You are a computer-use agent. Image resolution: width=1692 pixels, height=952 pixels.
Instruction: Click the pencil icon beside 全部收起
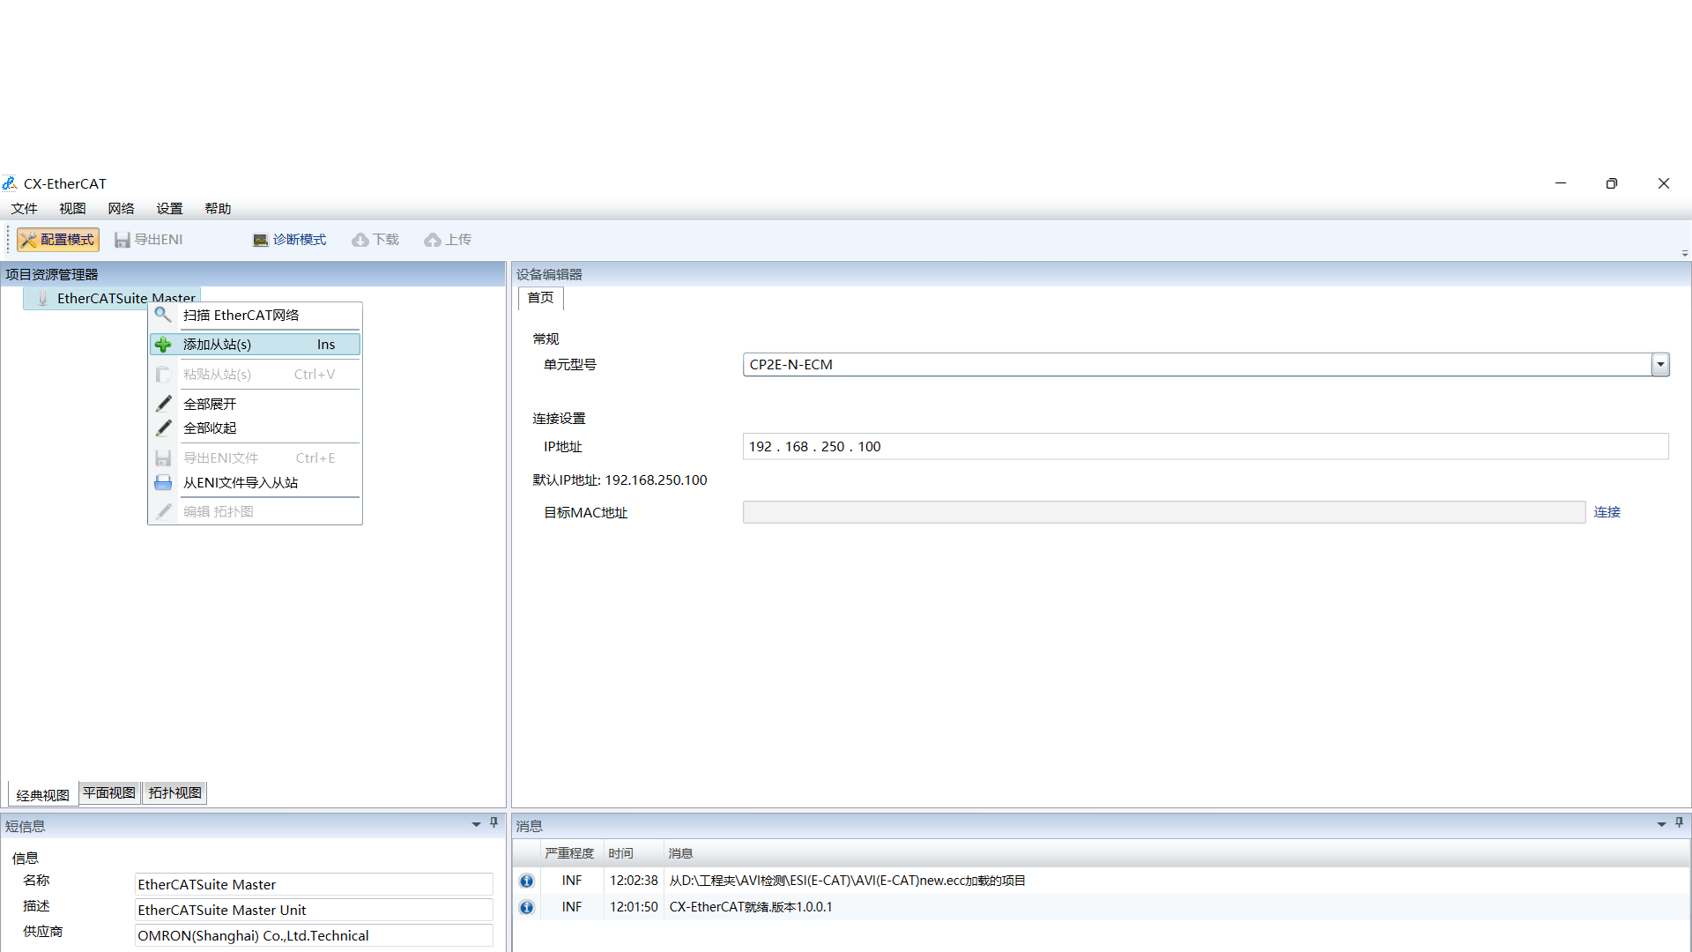pos(164,428)
